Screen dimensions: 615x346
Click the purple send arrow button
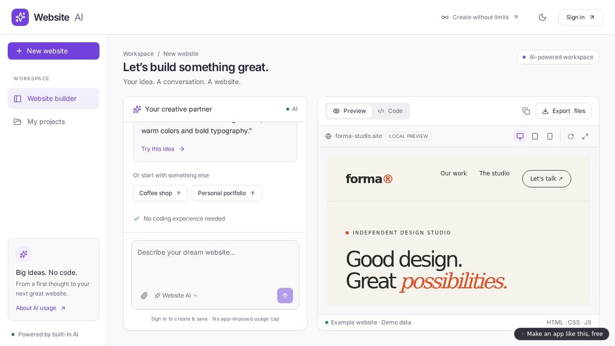point(285,296)
